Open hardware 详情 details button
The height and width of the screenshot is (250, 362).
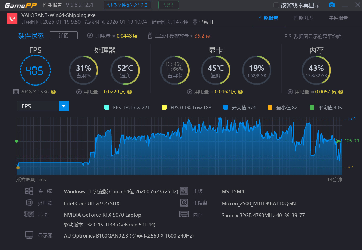coord(64,35)
